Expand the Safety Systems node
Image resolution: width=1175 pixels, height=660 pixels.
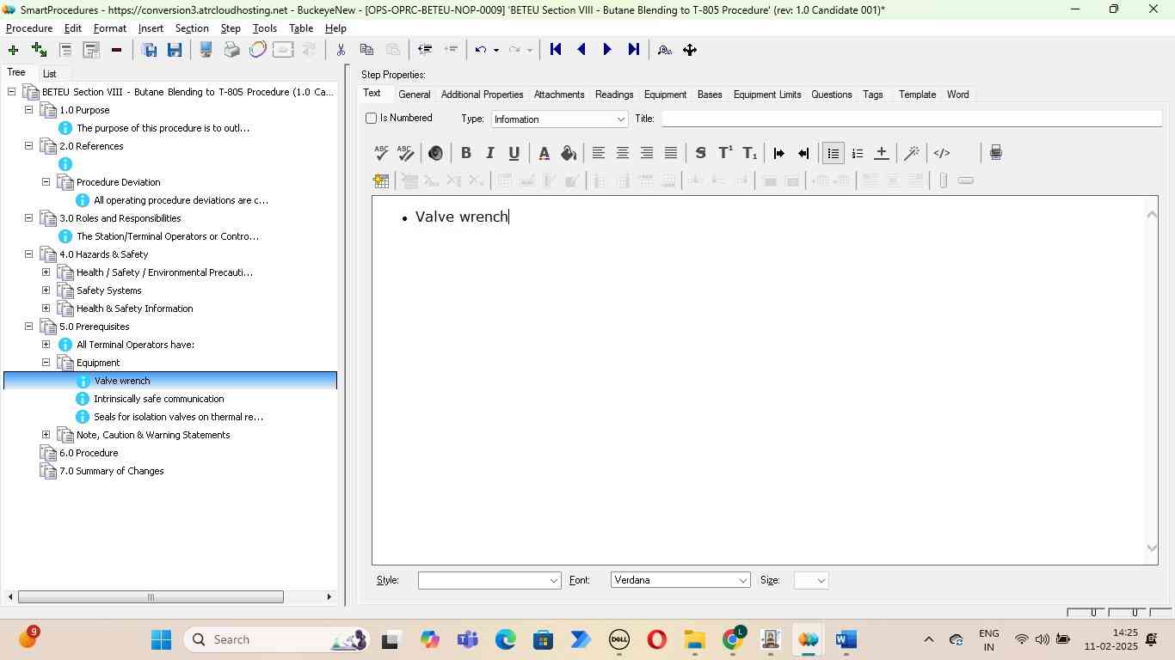tap(46, 290)
